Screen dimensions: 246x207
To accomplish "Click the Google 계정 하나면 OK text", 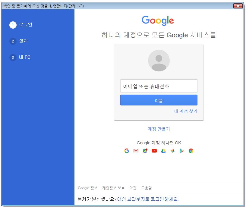I will point(159,143).
